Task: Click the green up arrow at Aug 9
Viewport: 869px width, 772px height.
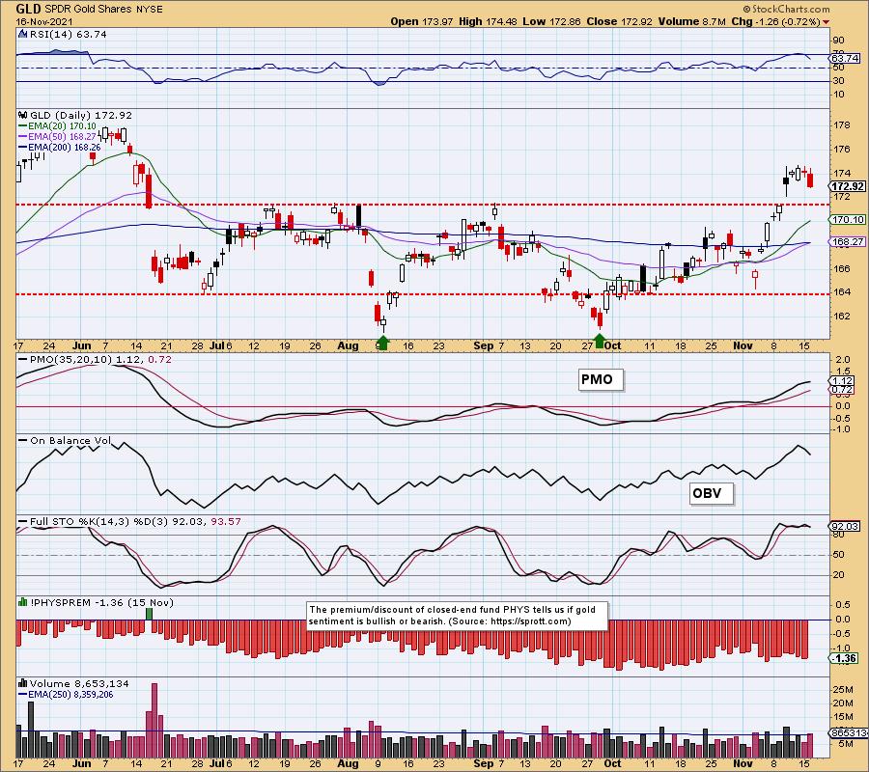Action: coord(382,341)
